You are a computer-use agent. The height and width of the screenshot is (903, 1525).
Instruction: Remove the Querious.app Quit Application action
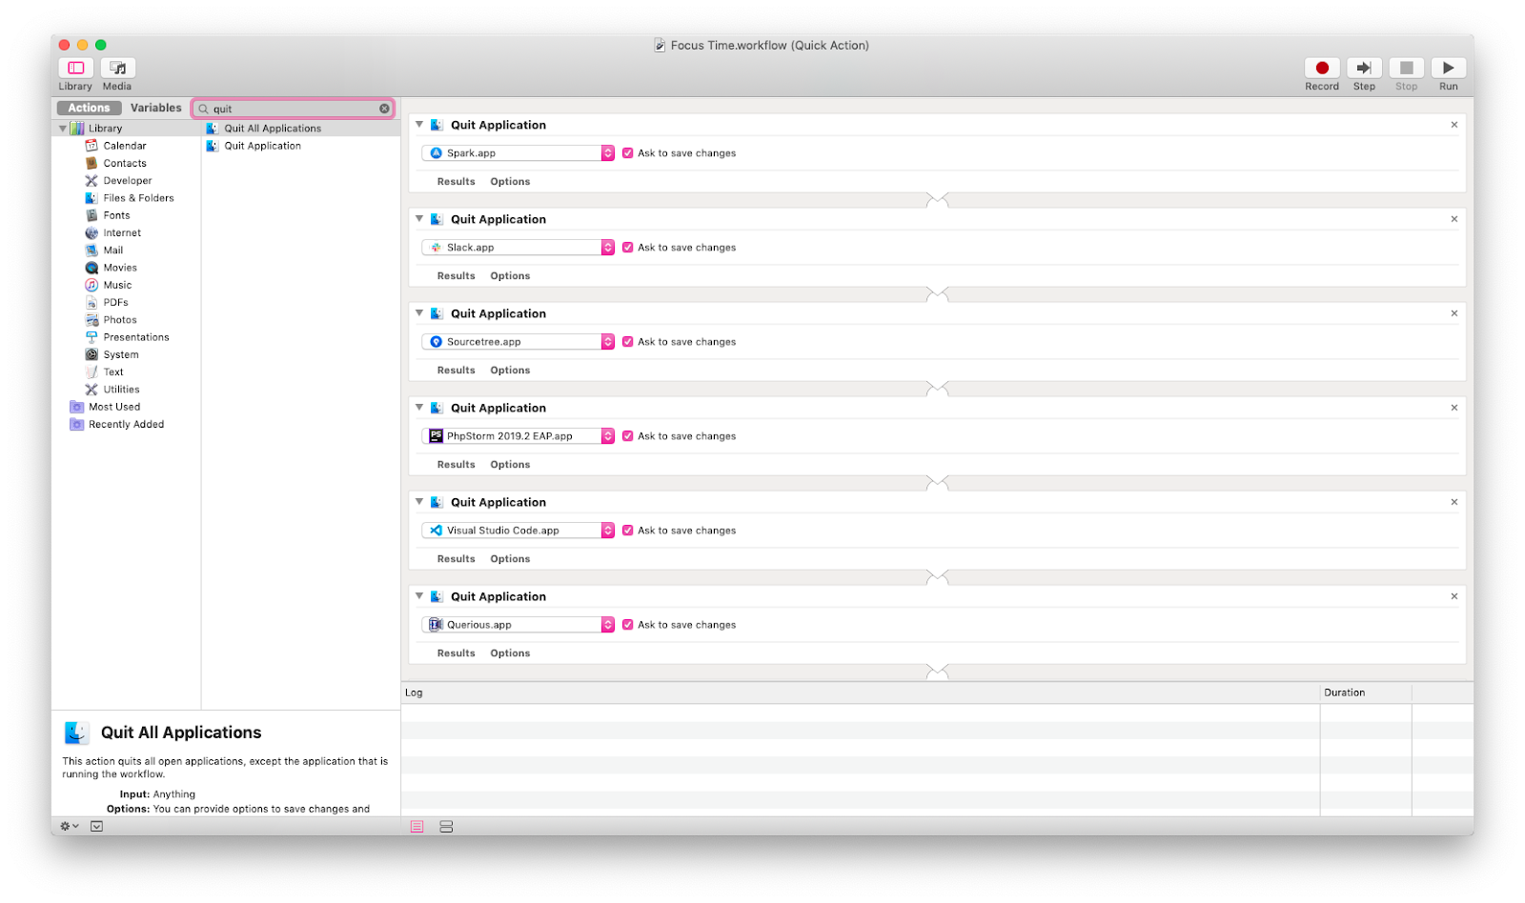click(x=1454, y=596)
